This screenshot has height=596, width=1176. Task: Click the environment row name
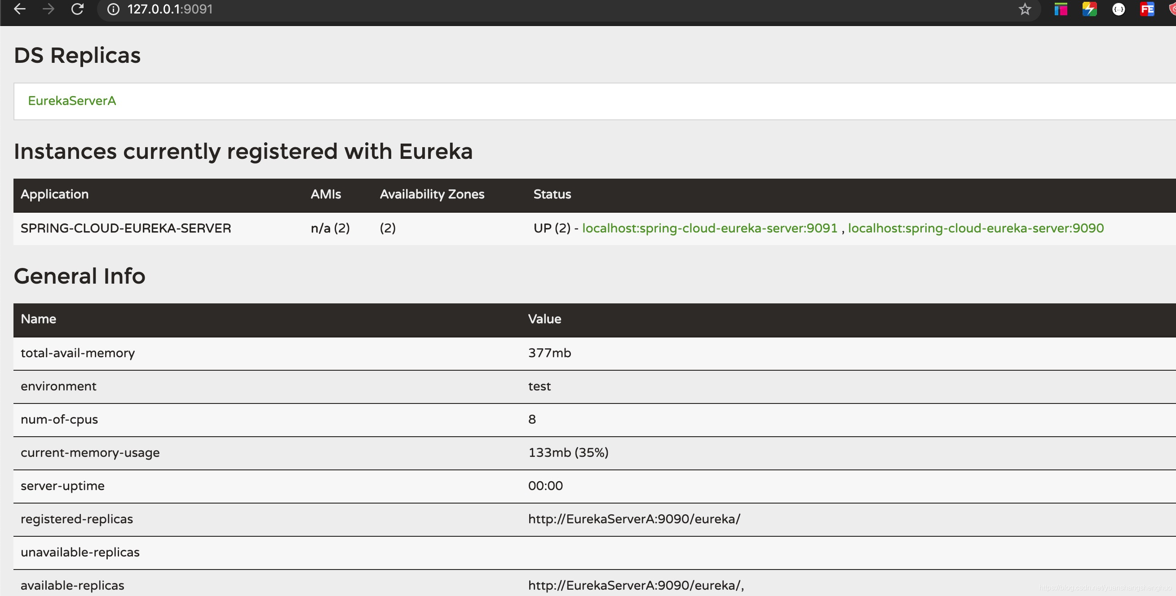click(58, 386)
